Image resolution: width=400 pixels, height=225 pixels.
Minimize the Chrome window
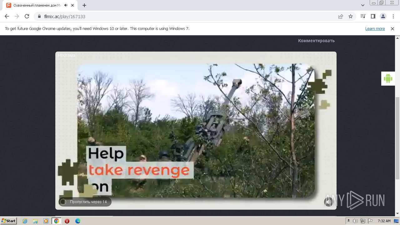(373, 3)
